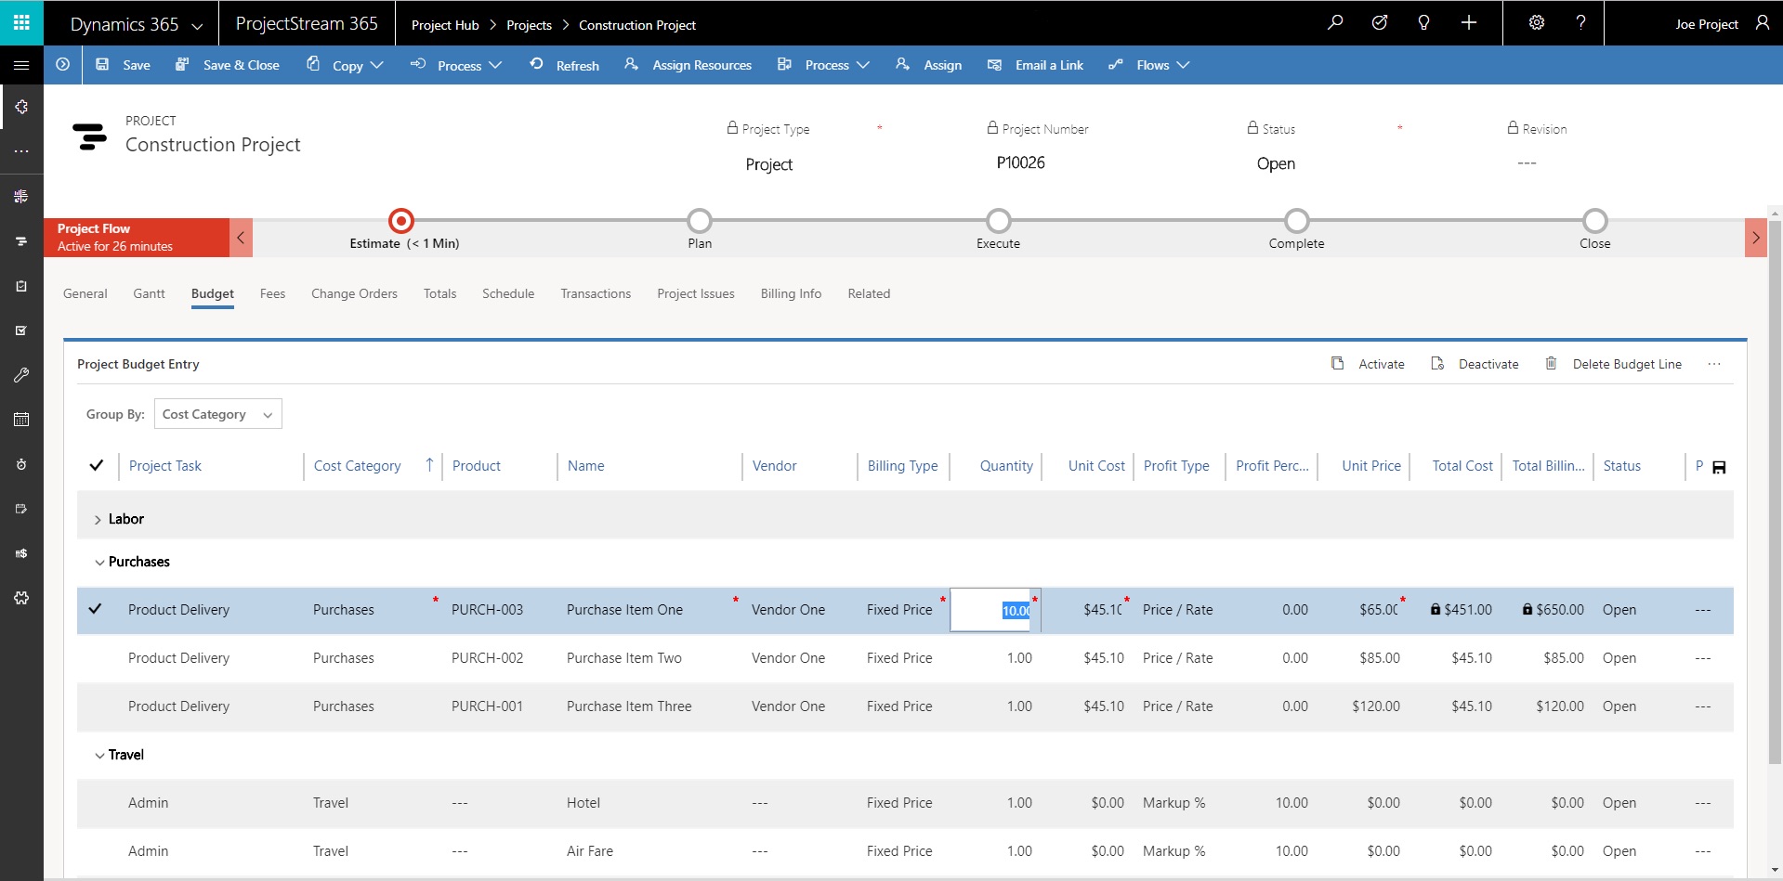Click the Plan stage on process bar

coord(700,221)
